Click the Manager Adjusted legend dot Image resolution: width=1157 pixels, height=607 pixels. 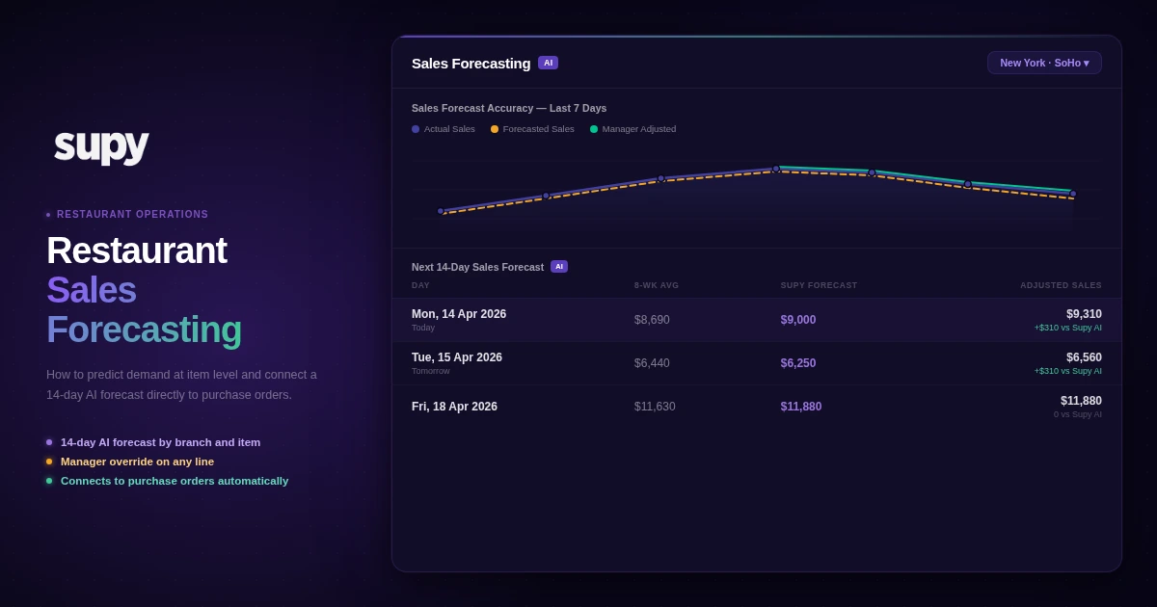594,129
